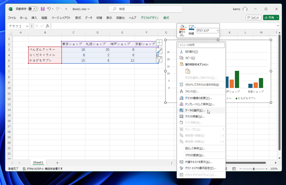Select the Sheet1 sheet tab
Viewport: 286px width, 185px height.
(38, 162)
